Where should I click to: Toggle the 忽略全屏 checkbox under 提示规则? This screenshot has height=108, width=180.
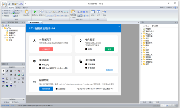click(x=86, y=64)
